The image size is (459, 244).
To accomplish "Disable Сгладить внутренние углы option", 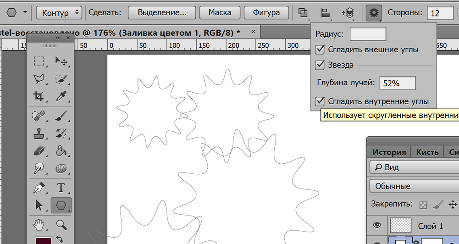I will click(x=320, y=101).
